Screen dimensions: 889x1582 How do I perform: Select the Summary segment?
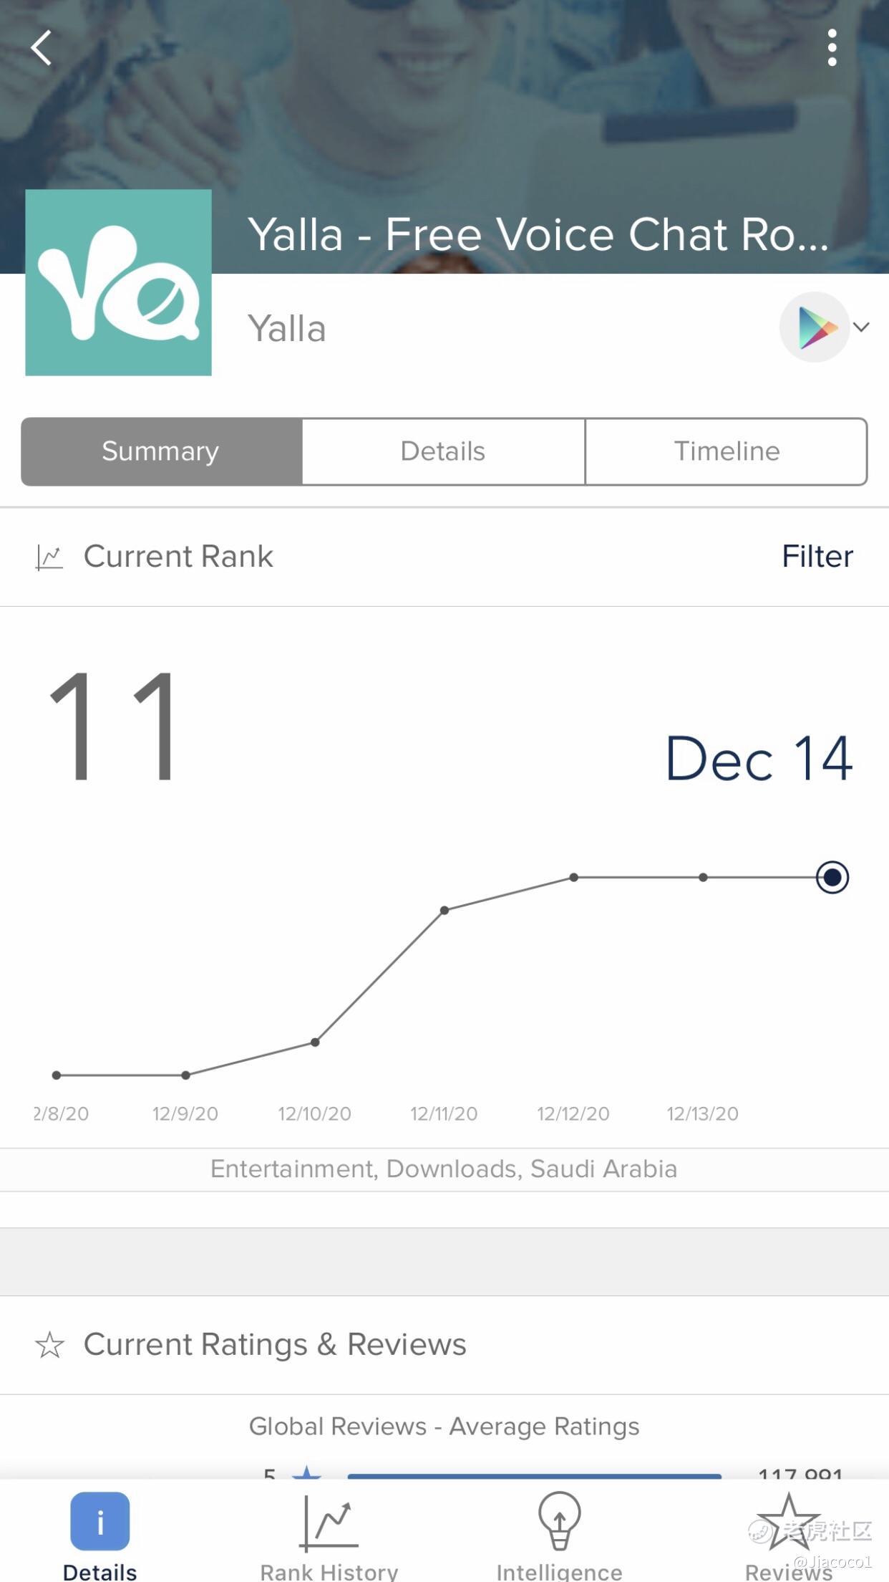tap(162, 451)
